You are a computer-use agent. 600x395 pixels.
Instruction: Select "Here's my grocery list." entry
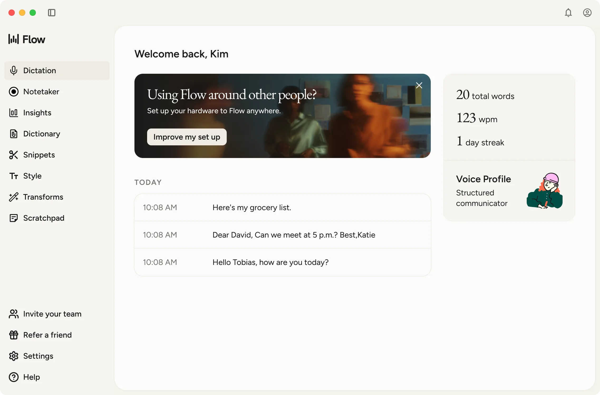(x=283, y=208)
